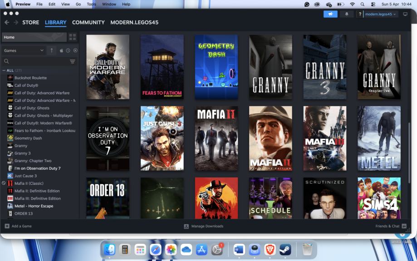Open the modern.legos45 account dropdown
Image resolution: width=417 pixels, height=261 pixels.
coord(380,14)
